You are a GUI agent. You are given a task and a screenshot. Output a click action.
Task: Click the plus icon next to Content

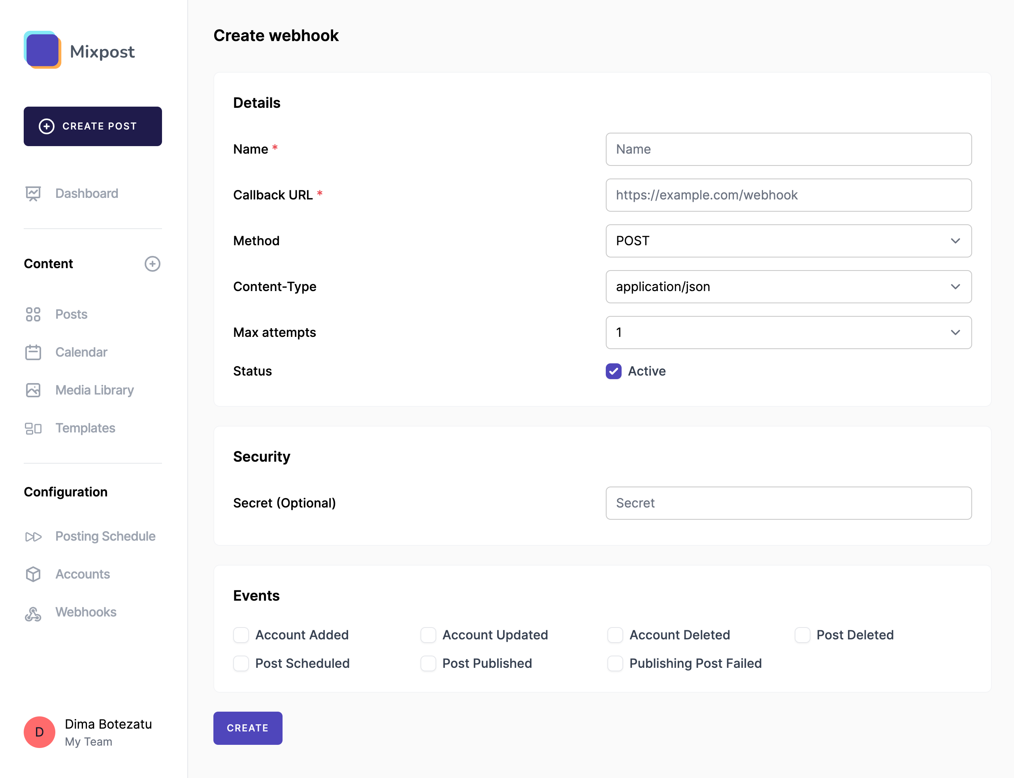tap(153, 263)
